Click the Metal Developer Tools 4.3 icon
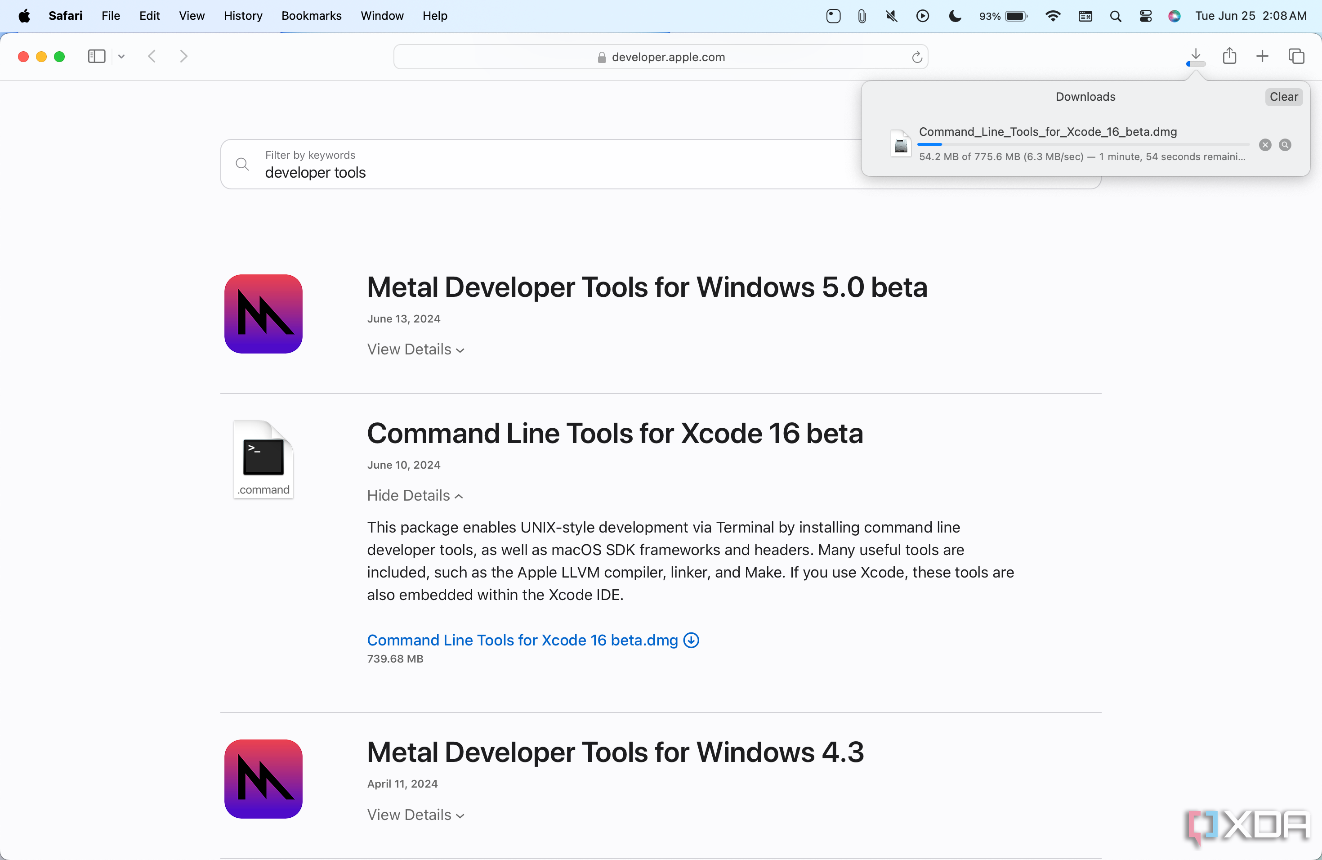The image size is (1322, 860). [x=264, y=779]
